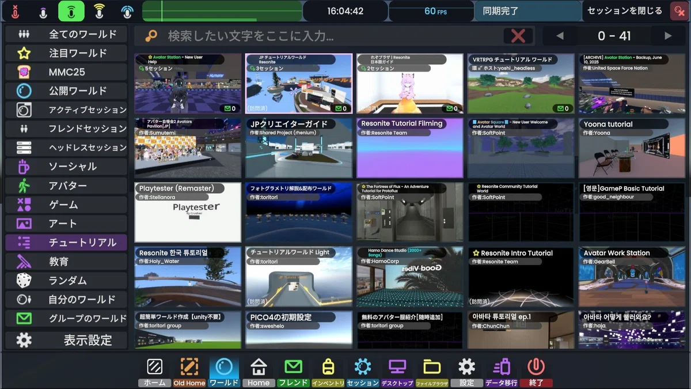
Task: Open JPチュートリアルワールド thumbnail
Action: pos(299,84)
